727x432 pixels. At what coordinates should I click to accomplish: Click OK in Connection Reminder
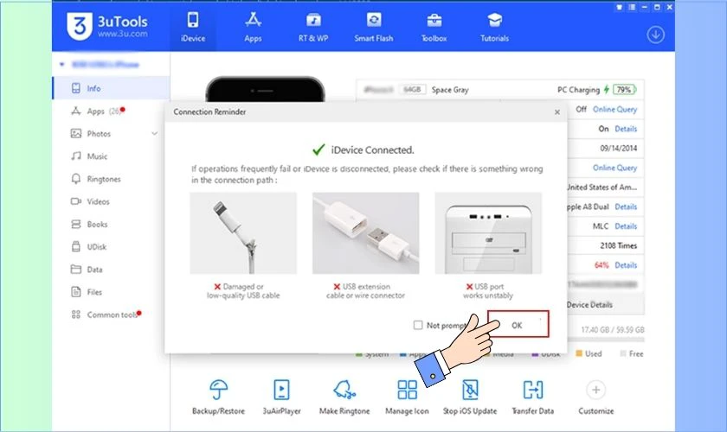[x=518, y=324]
